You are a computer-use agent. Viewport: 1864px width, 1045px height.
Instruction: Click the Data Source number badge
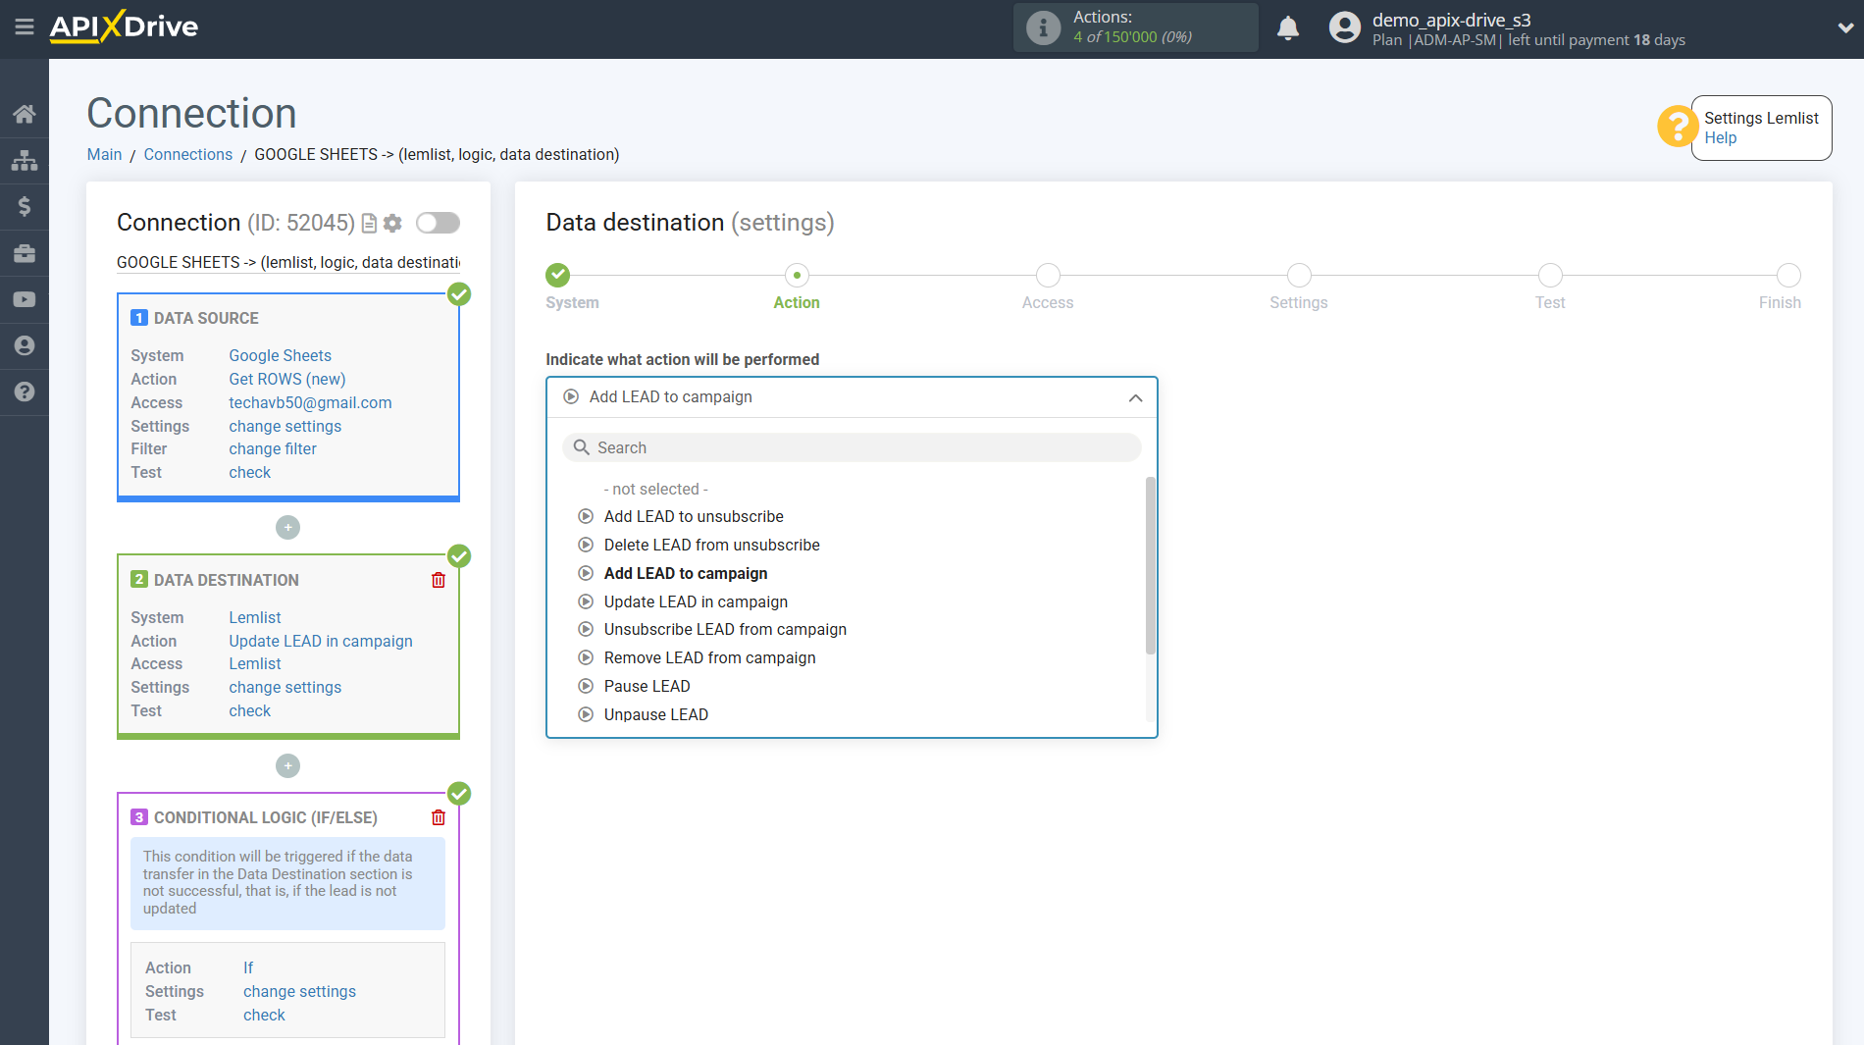tap(139, 318)
